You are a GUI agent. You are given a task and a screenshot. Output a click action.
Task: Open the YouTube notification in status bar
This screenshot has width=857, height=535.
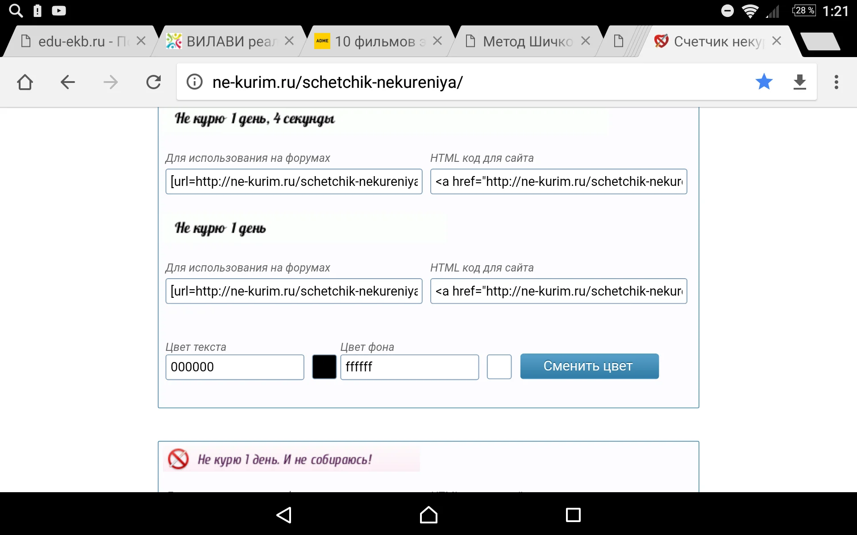[58, 10]
